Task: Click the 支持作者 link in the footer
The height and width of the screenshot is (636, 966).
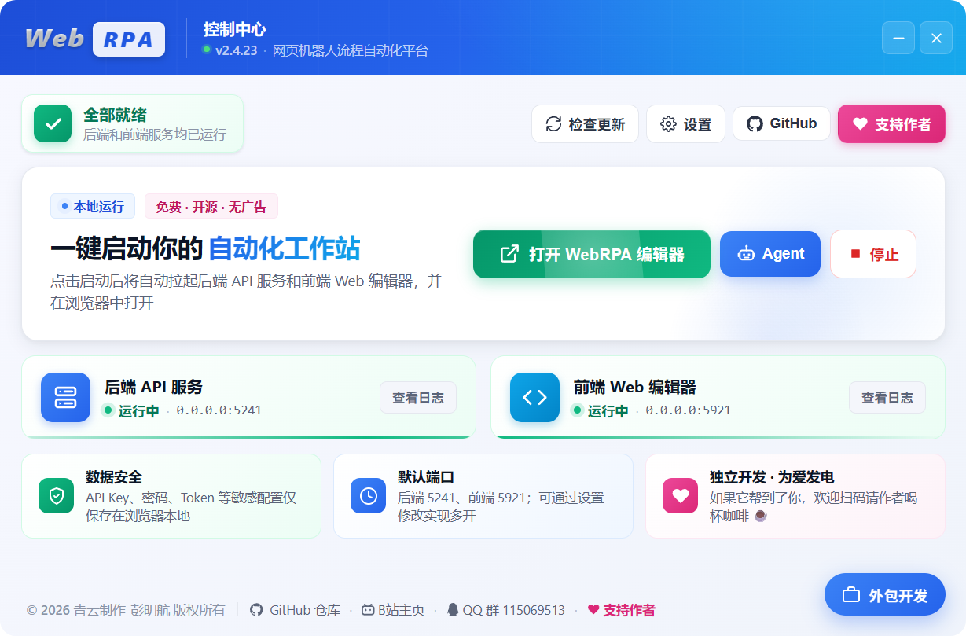Action: click(x=621, y=609)
